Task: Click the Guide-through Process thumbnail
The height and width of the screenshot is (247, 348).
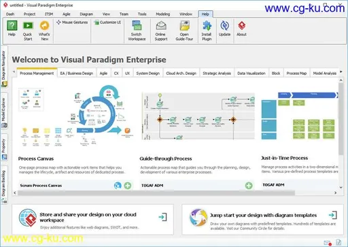Action: tap(198, 116)
